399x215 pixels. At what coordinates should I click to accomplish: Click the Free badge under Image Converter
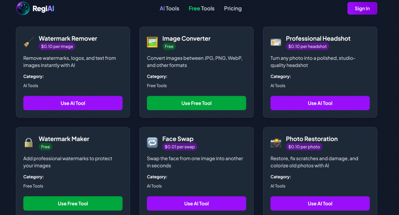[x=169, y=46]
